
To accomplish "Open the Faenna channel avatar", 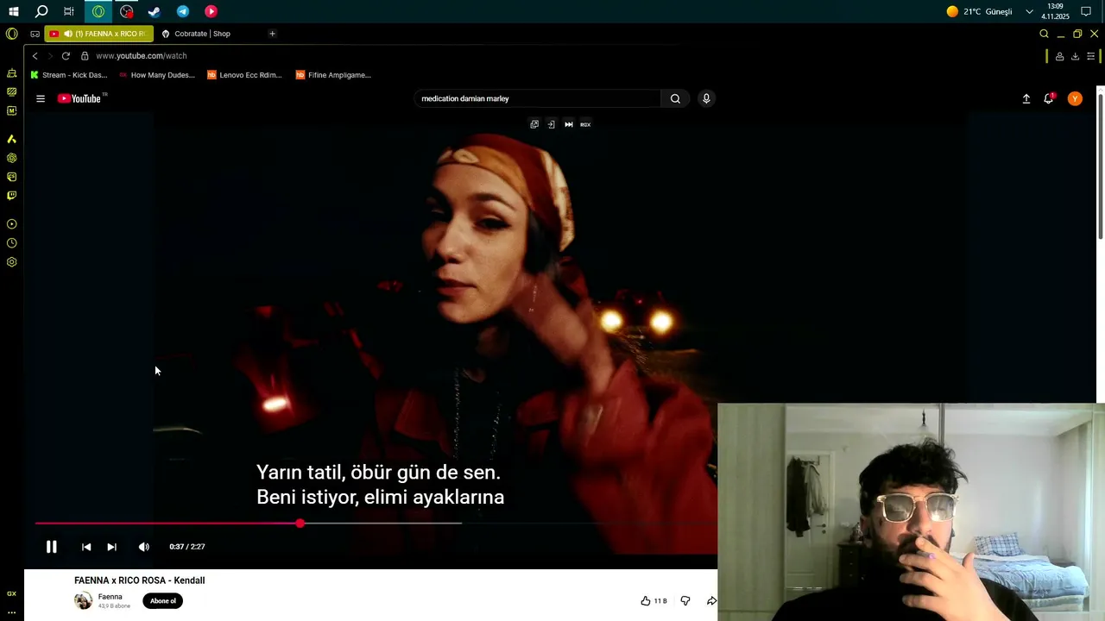I will (83, 601).
